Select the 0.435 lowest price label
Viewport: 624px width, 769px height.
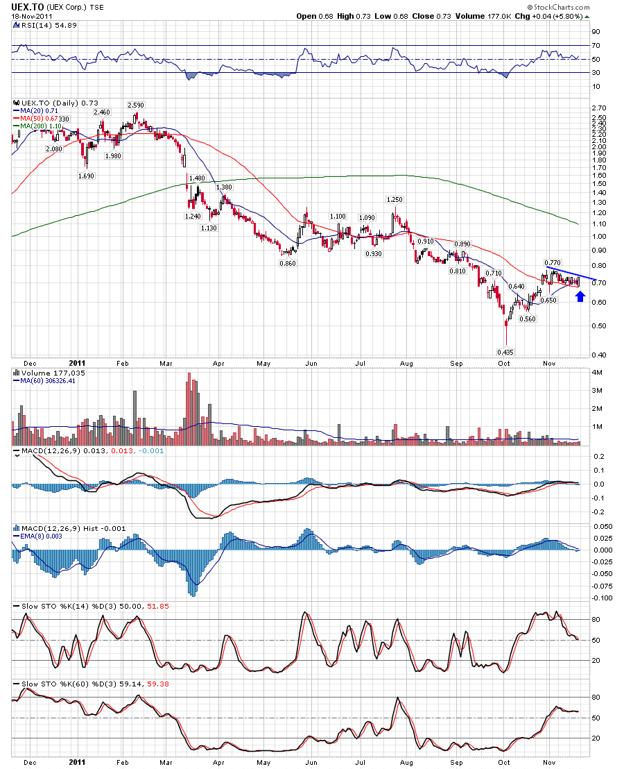point(505,352)
